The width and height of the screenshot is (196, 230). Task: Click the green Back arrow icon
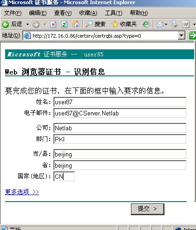(6, 24)
